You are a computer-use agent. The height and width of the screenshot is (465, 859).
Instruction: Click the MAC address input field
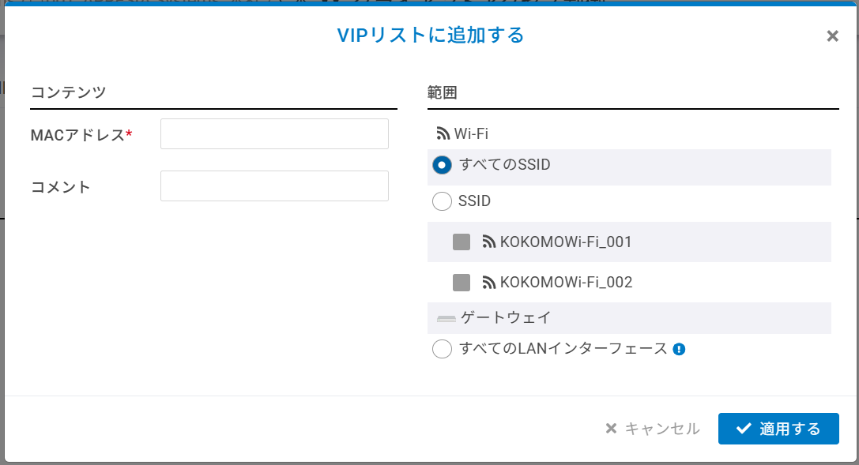click(274, 134)
